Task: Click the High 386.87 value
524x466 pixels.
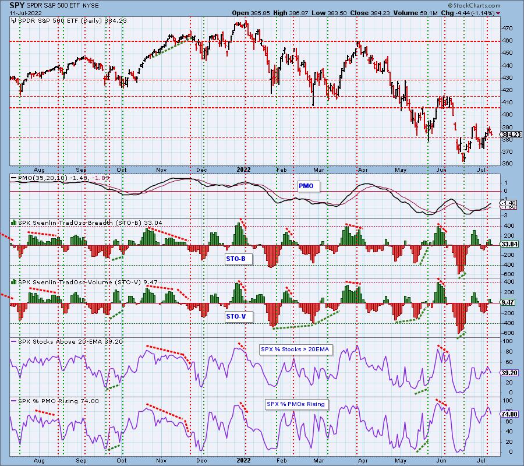Action: [x=291, y=13]
